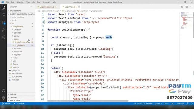Open the Accounts icon in activity bar
Image resolution: width=194 pixels, height=109 pixels.
tap(3, 91)
